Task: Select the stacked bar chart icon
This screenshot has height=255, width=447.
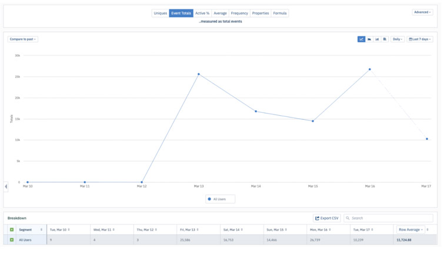Action: (x=385, y=39)
